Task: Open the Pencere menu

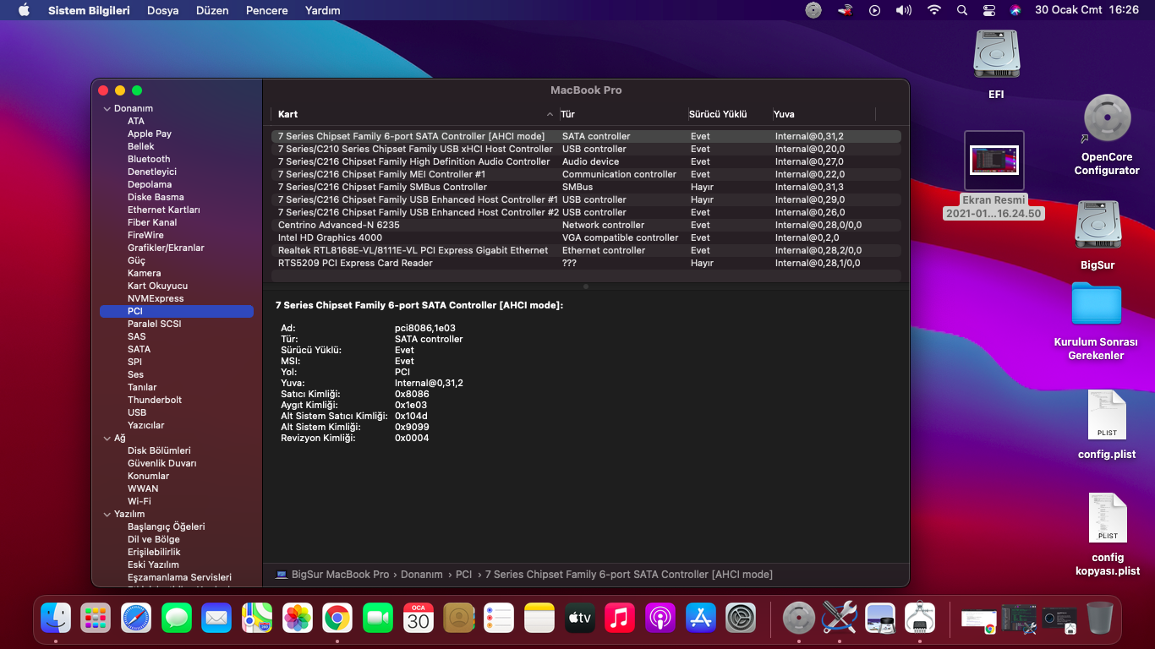Action: tap(266, 10)
